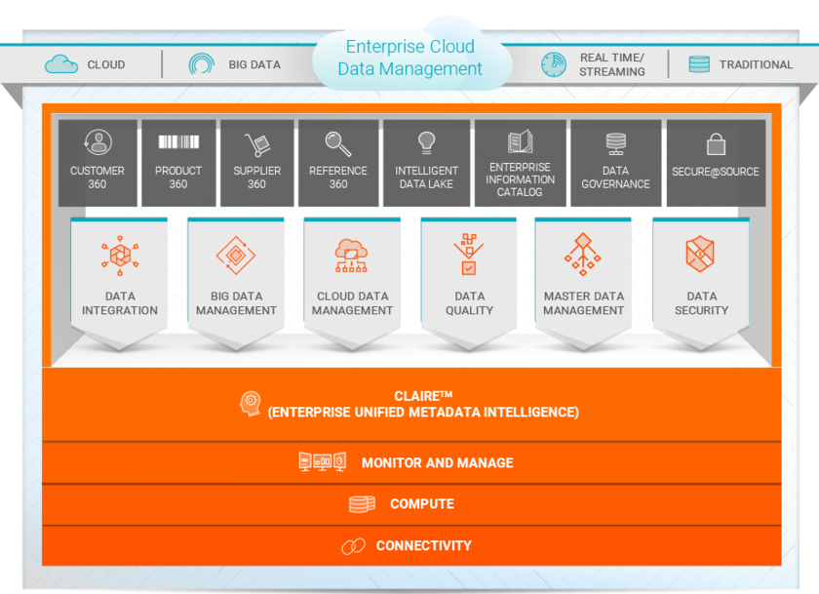Open the Traditional data source tab
Viewport: 819px width, 594px height.
[x=740, y=64]
